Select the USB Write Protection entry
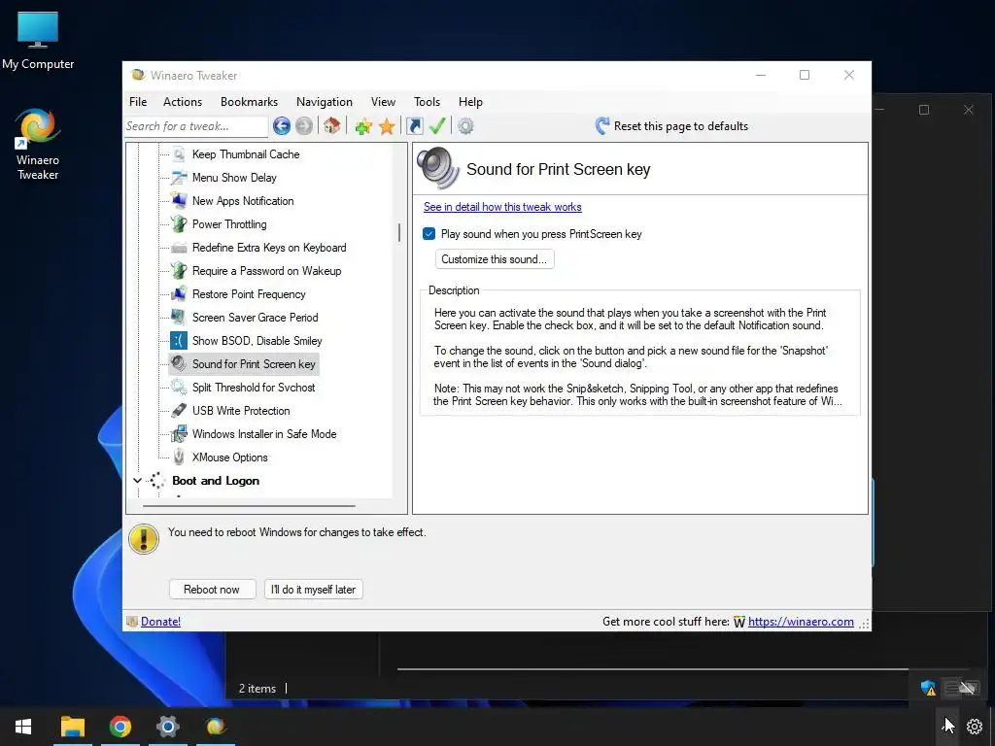The width and height of the screenshot is (995, 746). pos(241,411)
